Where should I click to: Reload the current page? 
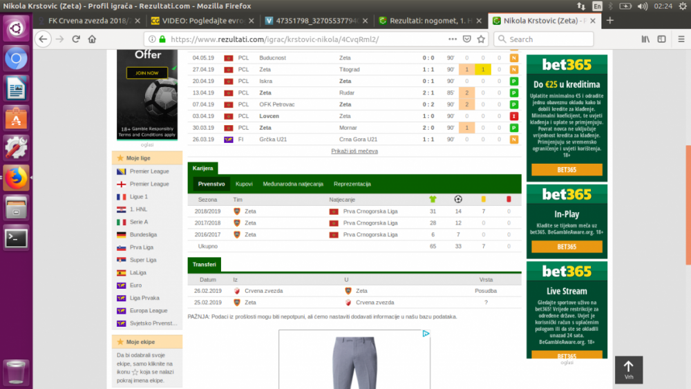pyautogui.click(x=76, y=39)
